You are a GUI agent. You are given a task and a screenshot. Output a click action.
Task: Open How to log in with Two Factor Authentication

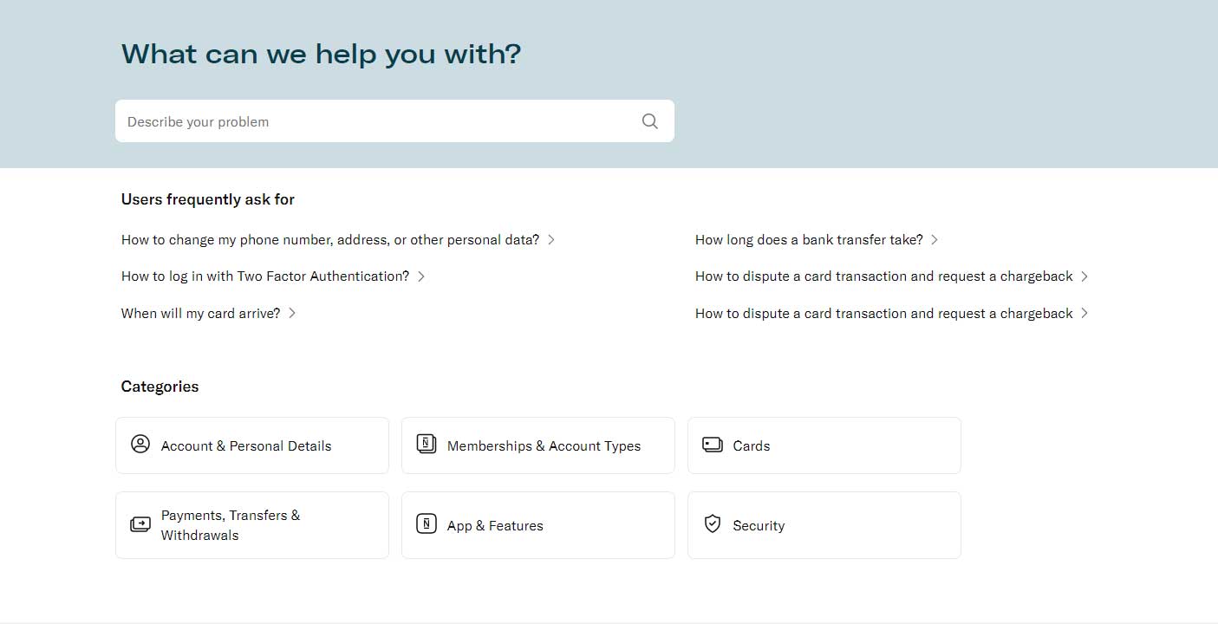(x=265, y=276)
